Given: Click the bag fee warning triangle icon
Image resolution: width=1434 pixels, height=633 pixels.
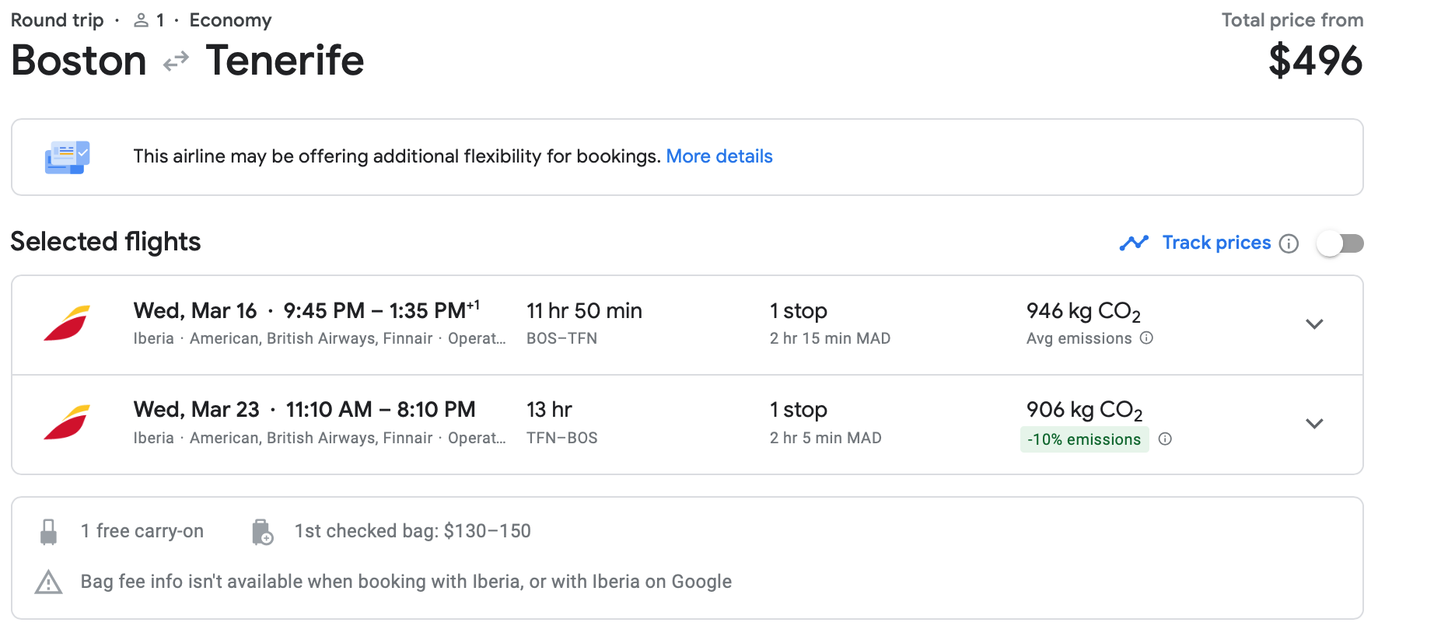Looking at the screenshot, I should click(48, 582).
